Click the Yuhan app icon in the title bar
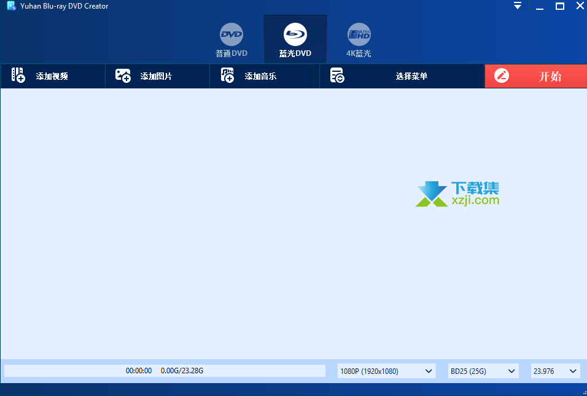Screen dimensions: 587x396 click(x=10, y=6)
